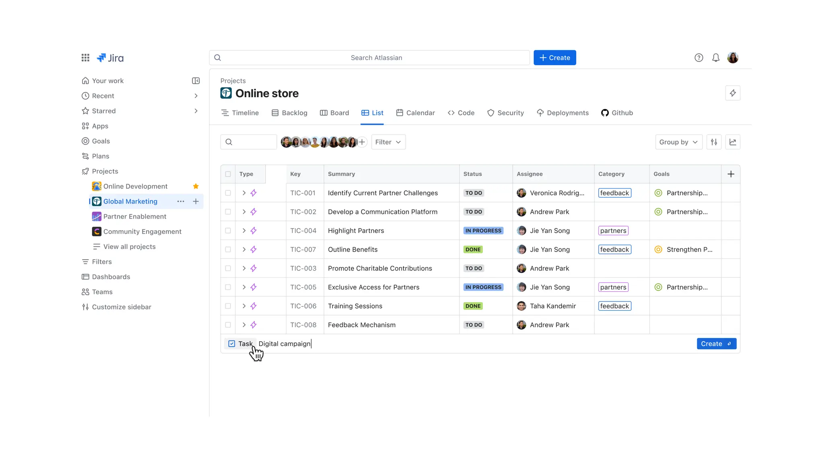Image resolution: width=824 pixels, height=463 pixels.
Task: Check the TIC-004 row checkbox
Action: pyautogui.click(x=228, y=231)
